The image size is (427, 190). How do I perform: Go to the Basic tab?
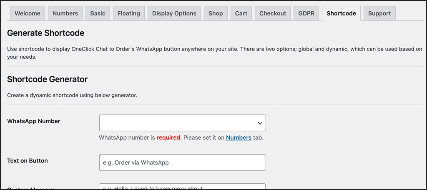click(x=98, y=13)
